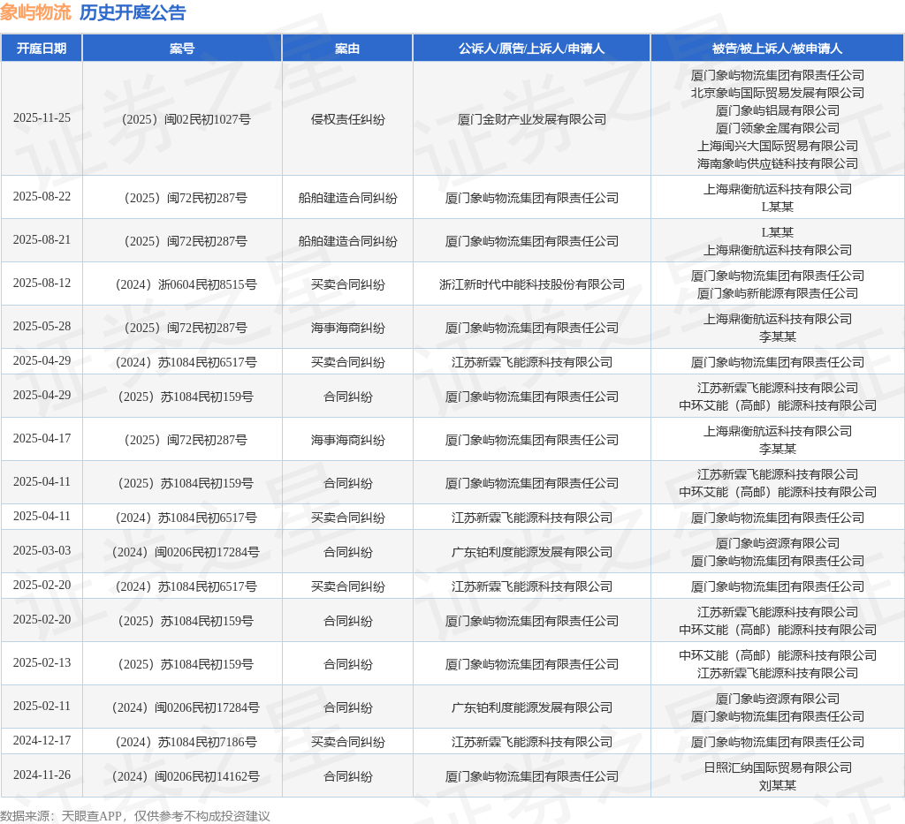Image resolution: width=905 pixels, height=824 pixels.
Task: Click L某某 in the 2025-08-22 row
Action: point(778,207)
